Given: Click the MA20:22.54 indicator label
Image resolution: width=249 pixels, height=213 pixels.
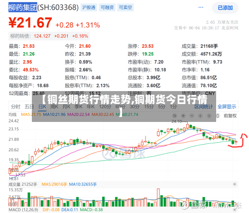Looking at the screenshot, I should [78, 114].
